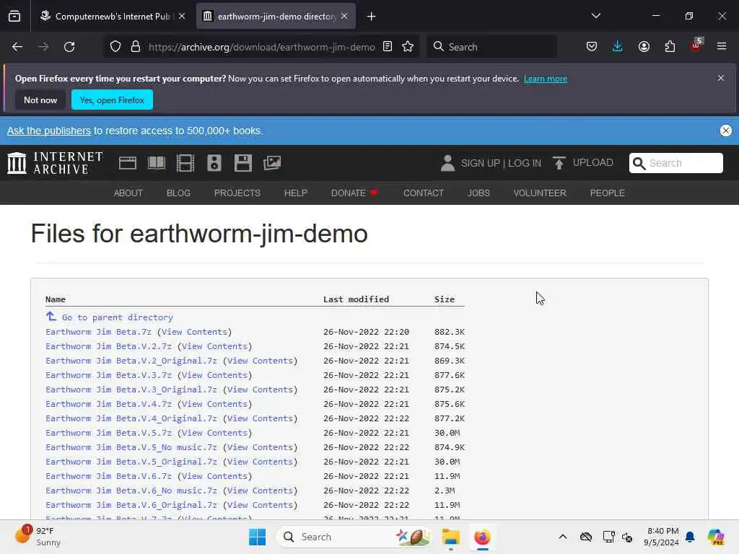The width and height of the screenshot is (739, 554).
Task: Close the earthworm-jim-demo tab
Action: [344, 16]
